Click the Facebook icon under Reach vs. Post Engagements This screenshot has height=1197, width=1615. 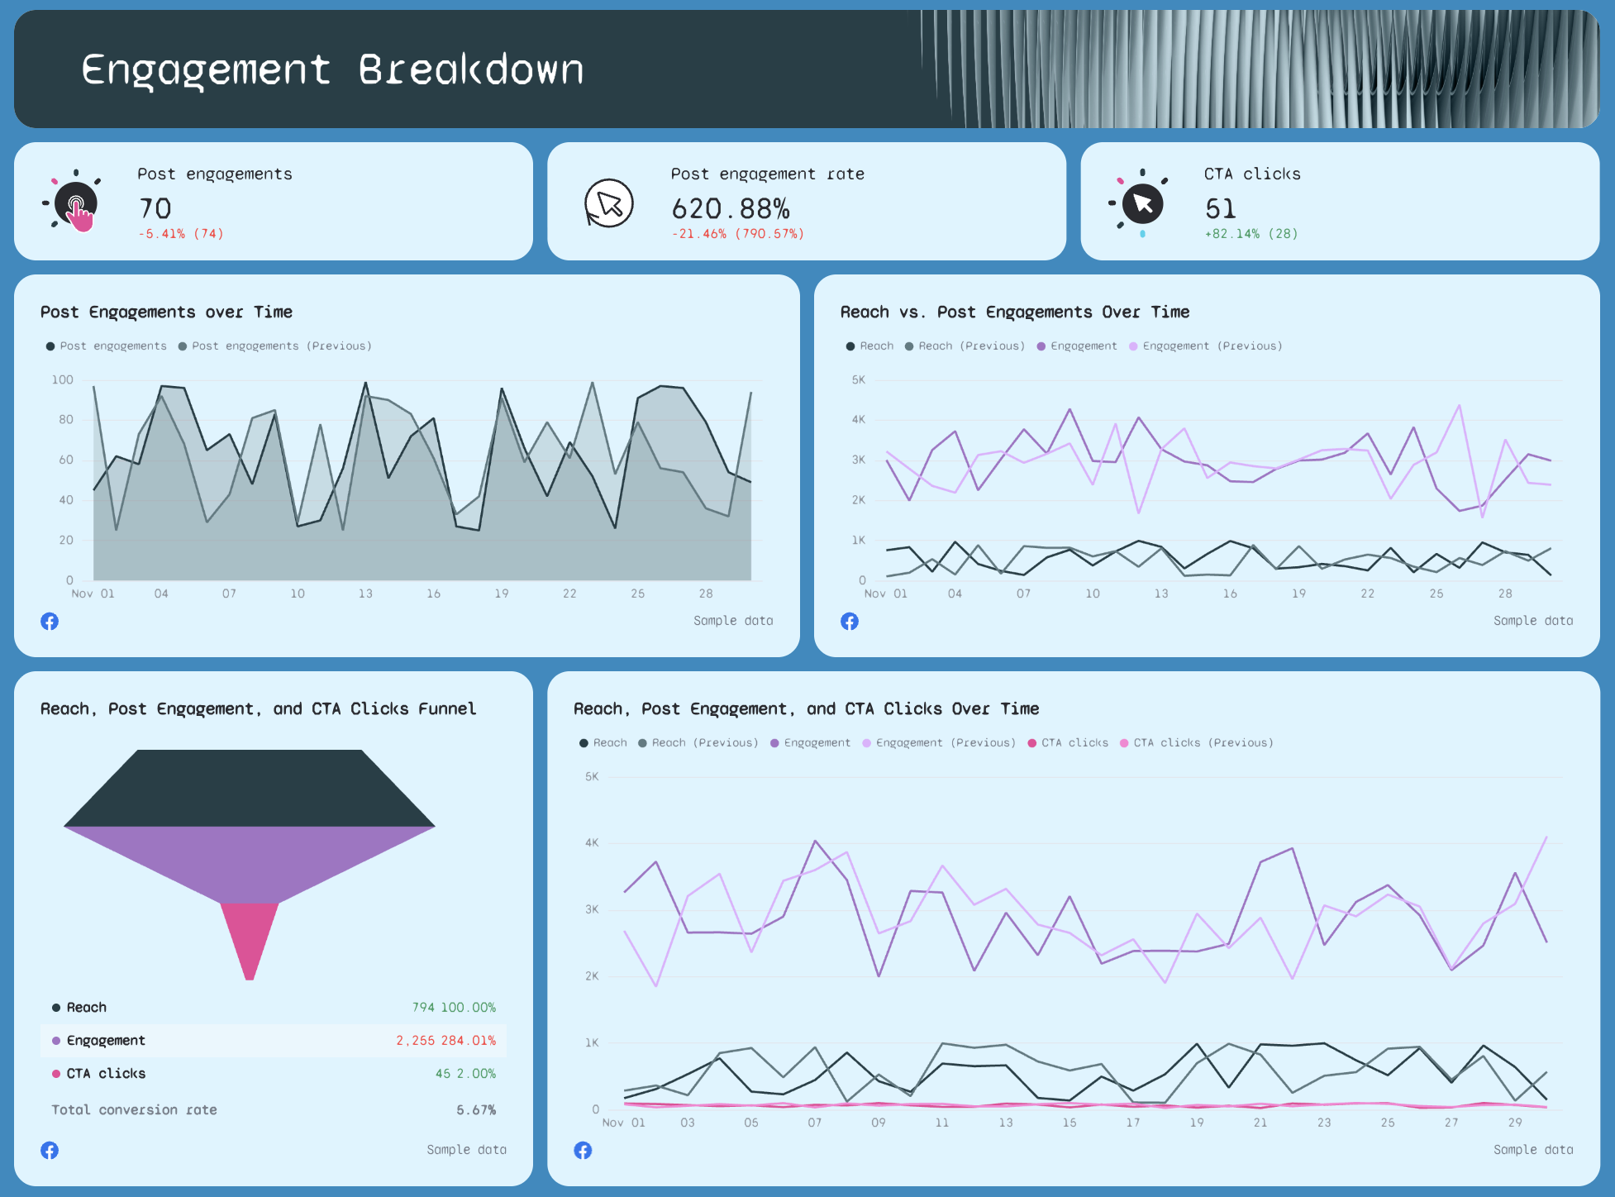point(849,620)
